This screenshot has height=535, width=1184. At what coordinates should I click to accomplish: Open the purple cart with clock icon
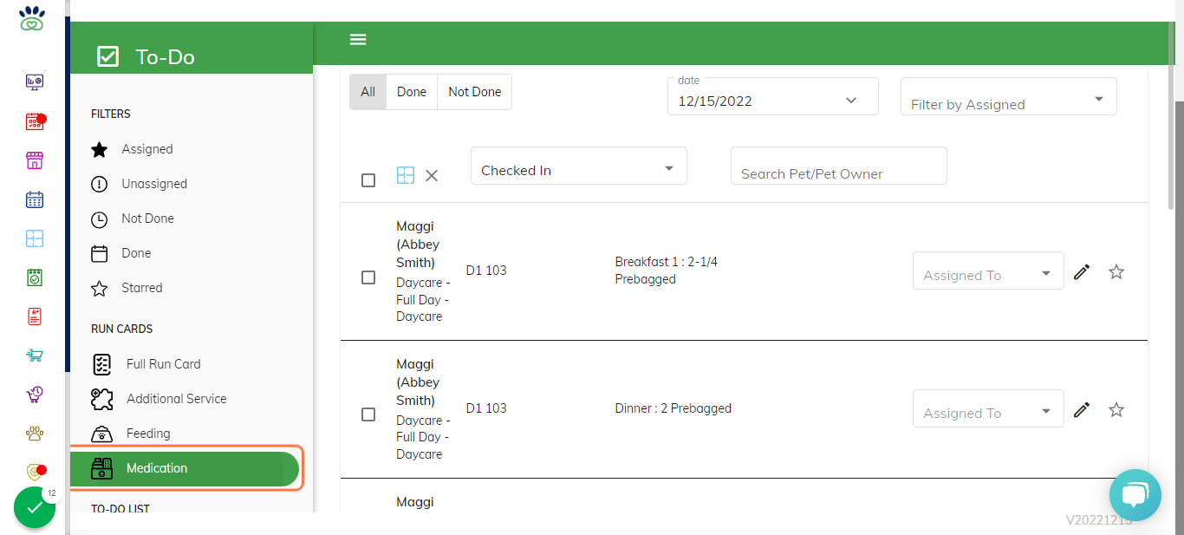click(x=34, y=395)
